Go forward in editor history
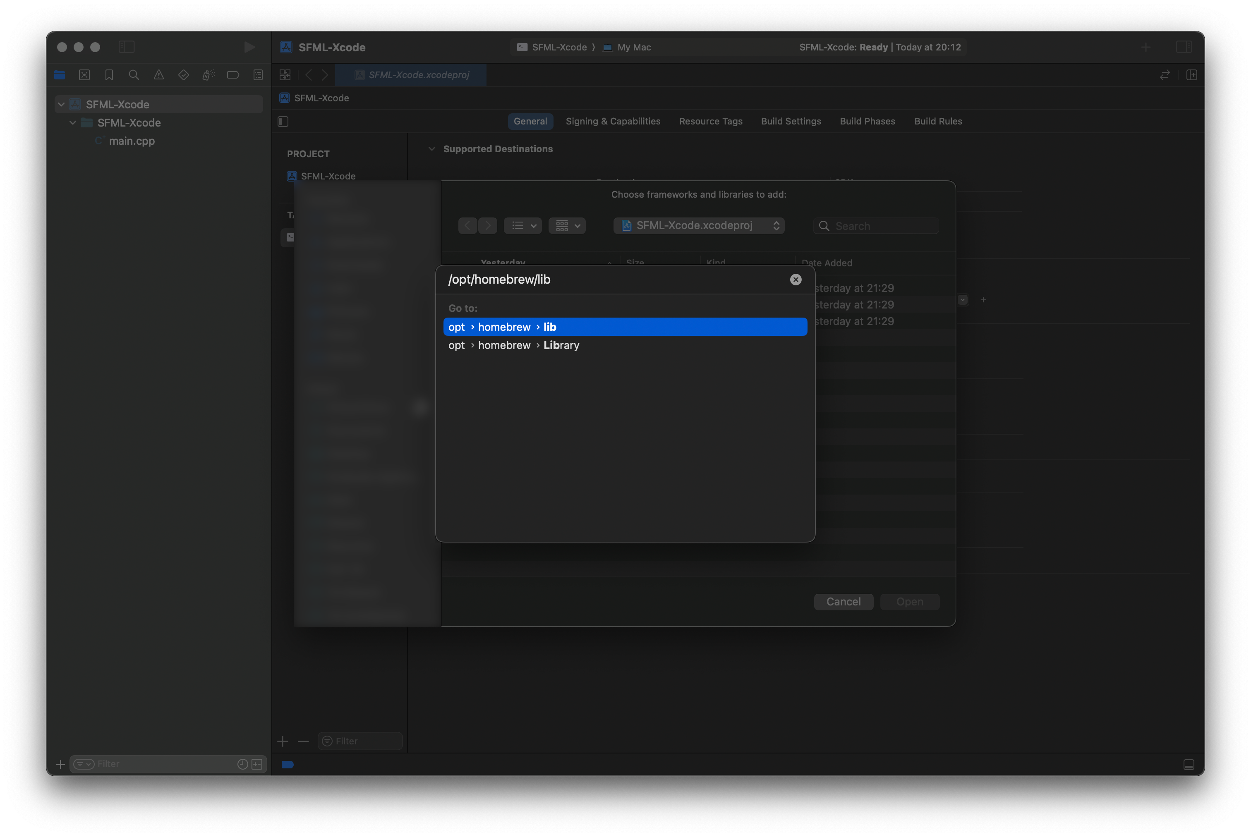The width and height of the screenshot is (1251, 837). 325,75
